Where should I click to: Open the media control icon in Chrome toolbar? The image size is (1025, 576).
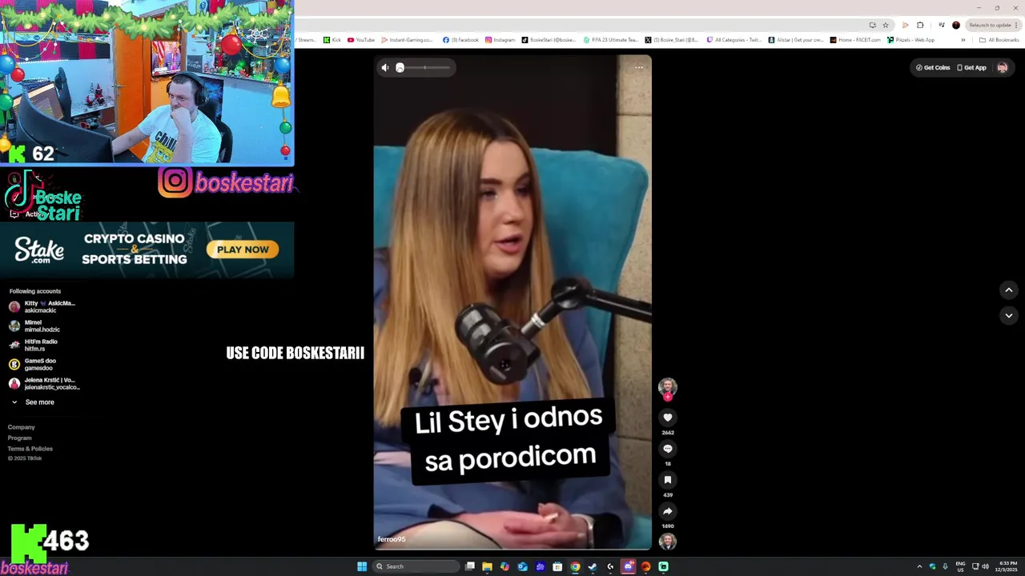941,25
